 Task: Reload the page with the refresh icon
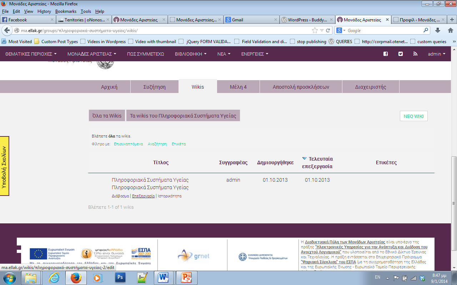tap(328, 30)
